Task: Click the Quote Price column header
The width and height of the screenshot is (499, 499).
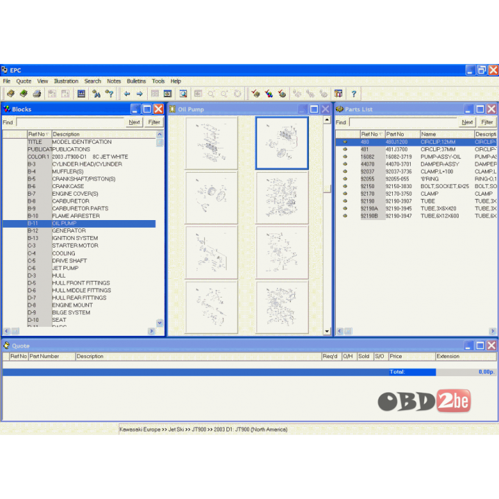Action: [412, 356]
